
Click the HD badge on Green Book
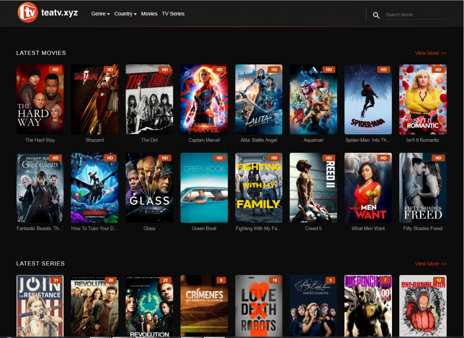click(220, 158)
